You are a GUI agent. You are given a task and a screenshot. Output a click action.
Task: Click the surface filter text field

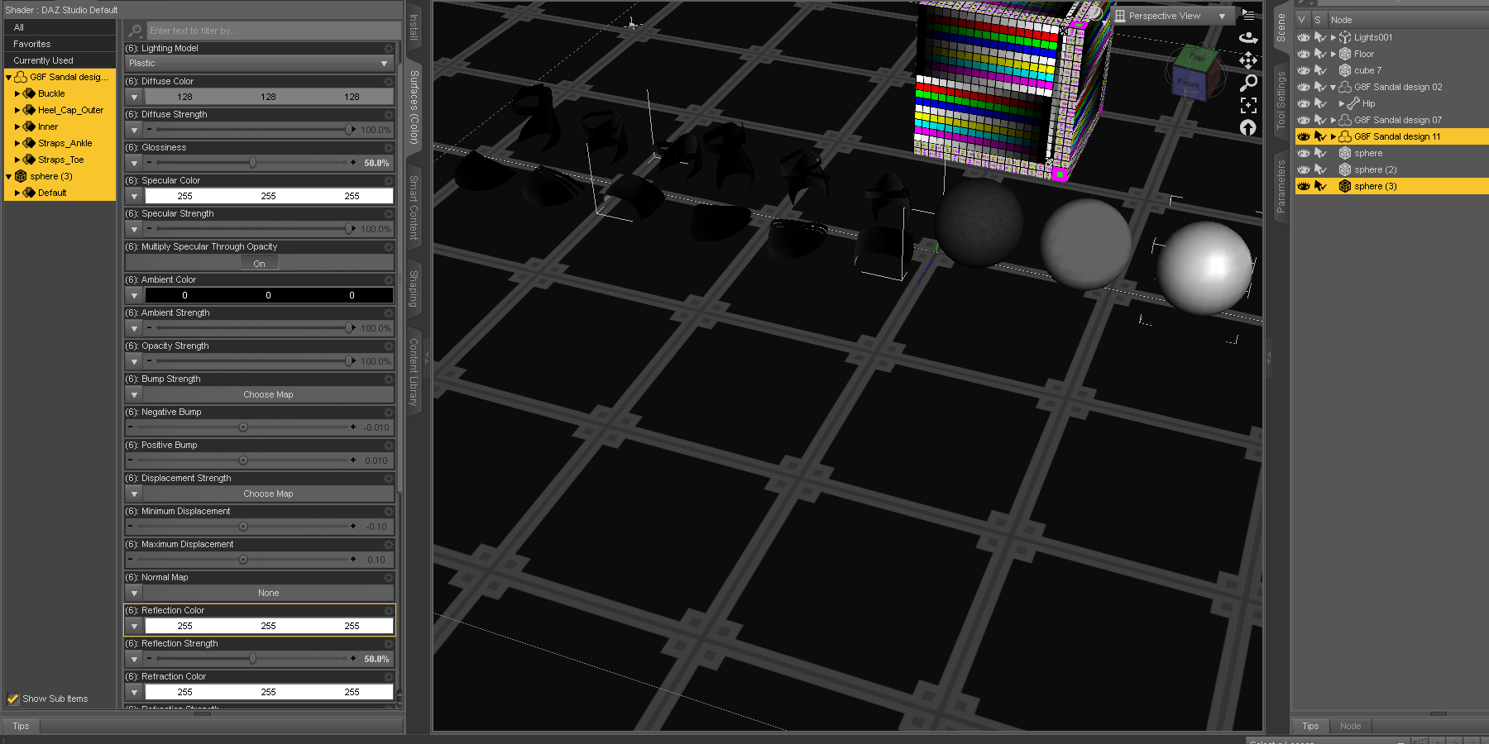(x=272, y=31)
